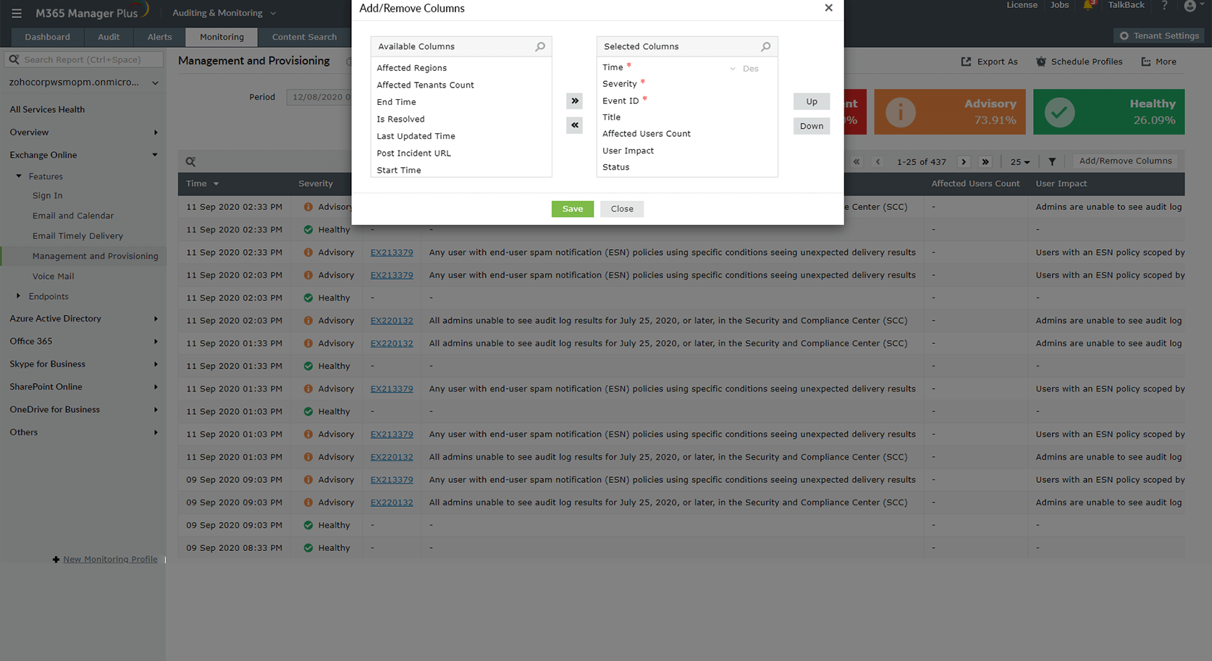Jump to the last page of results
This screenshot has height=661, width=1212.
(985, 161)
